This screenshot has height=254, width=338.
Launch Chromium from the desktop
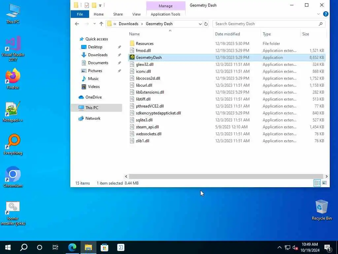(13, 177)
